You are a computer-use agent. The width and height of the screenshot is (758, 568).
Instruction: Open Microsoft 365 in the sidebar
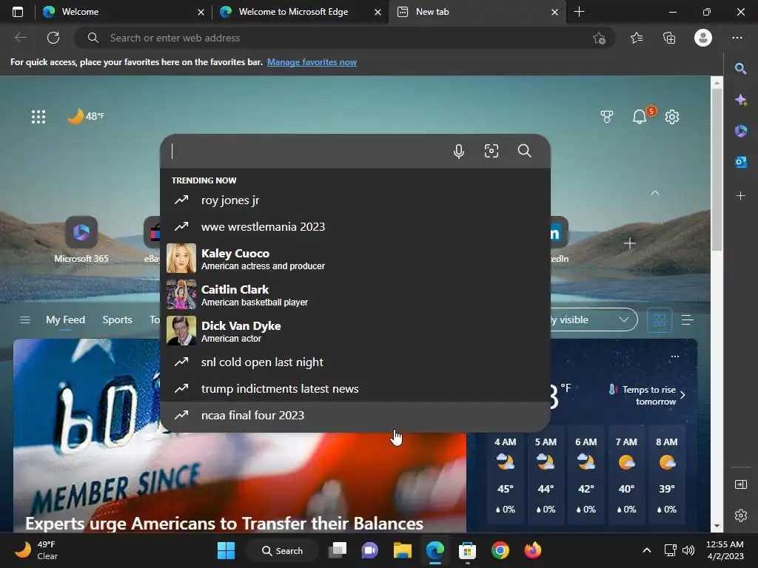[x=740, y=131]
